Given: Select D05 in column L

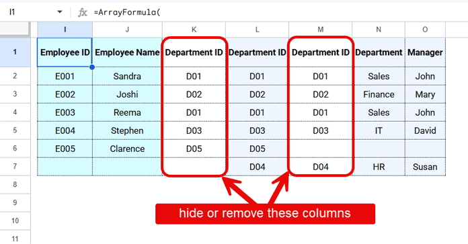Looking at the screenshot, I should click(258, 149).
